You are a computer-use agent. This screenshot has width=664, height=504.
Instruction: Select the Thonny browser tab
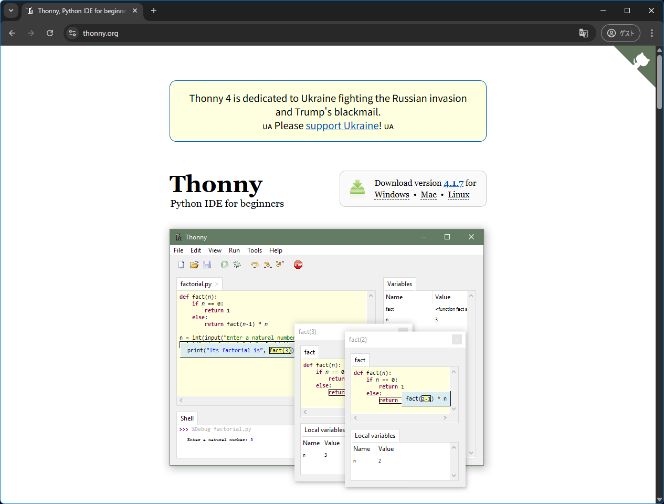tap(82, 10)
